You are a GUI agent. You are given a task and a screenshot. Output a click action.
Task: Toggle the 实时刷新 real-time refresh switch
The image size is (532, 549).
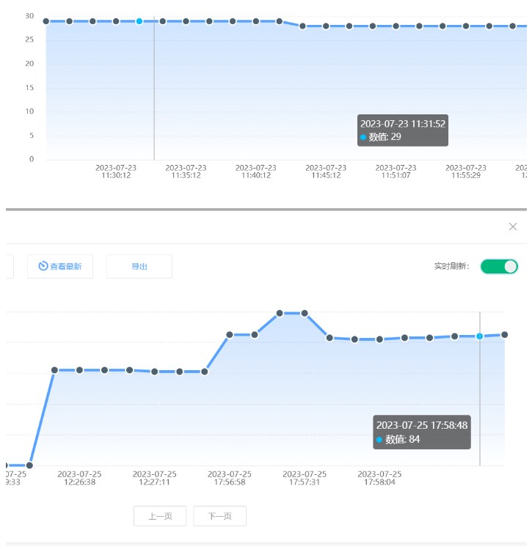click(x=499, y=267)
